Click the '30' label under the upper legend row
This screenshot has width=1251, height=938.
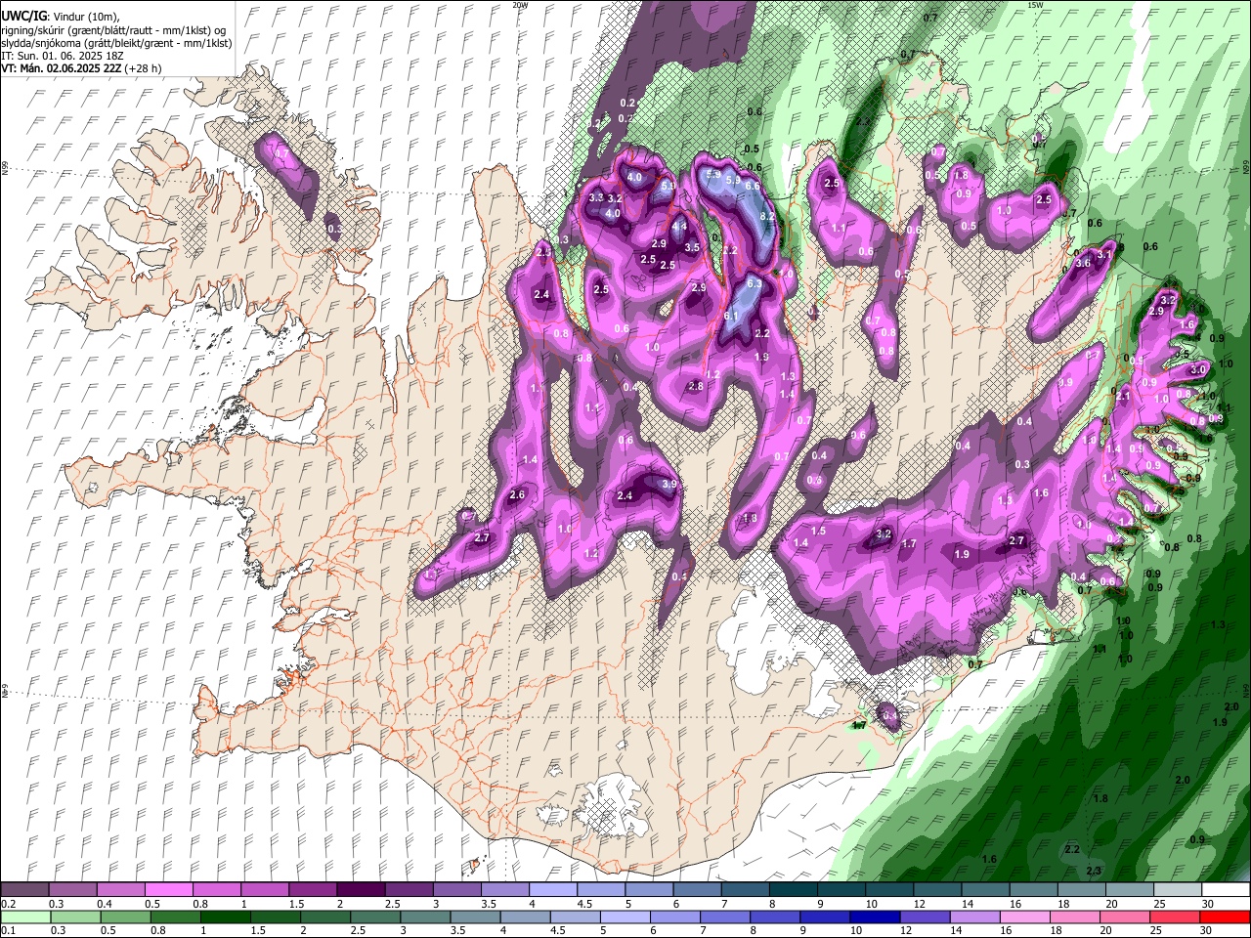1208,904
